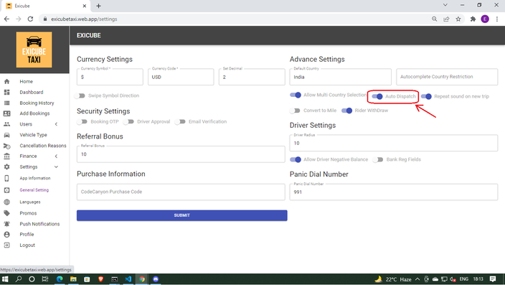
Task: Toggle Allow Driver Negative Balance switch
Action: click(296, 159)
